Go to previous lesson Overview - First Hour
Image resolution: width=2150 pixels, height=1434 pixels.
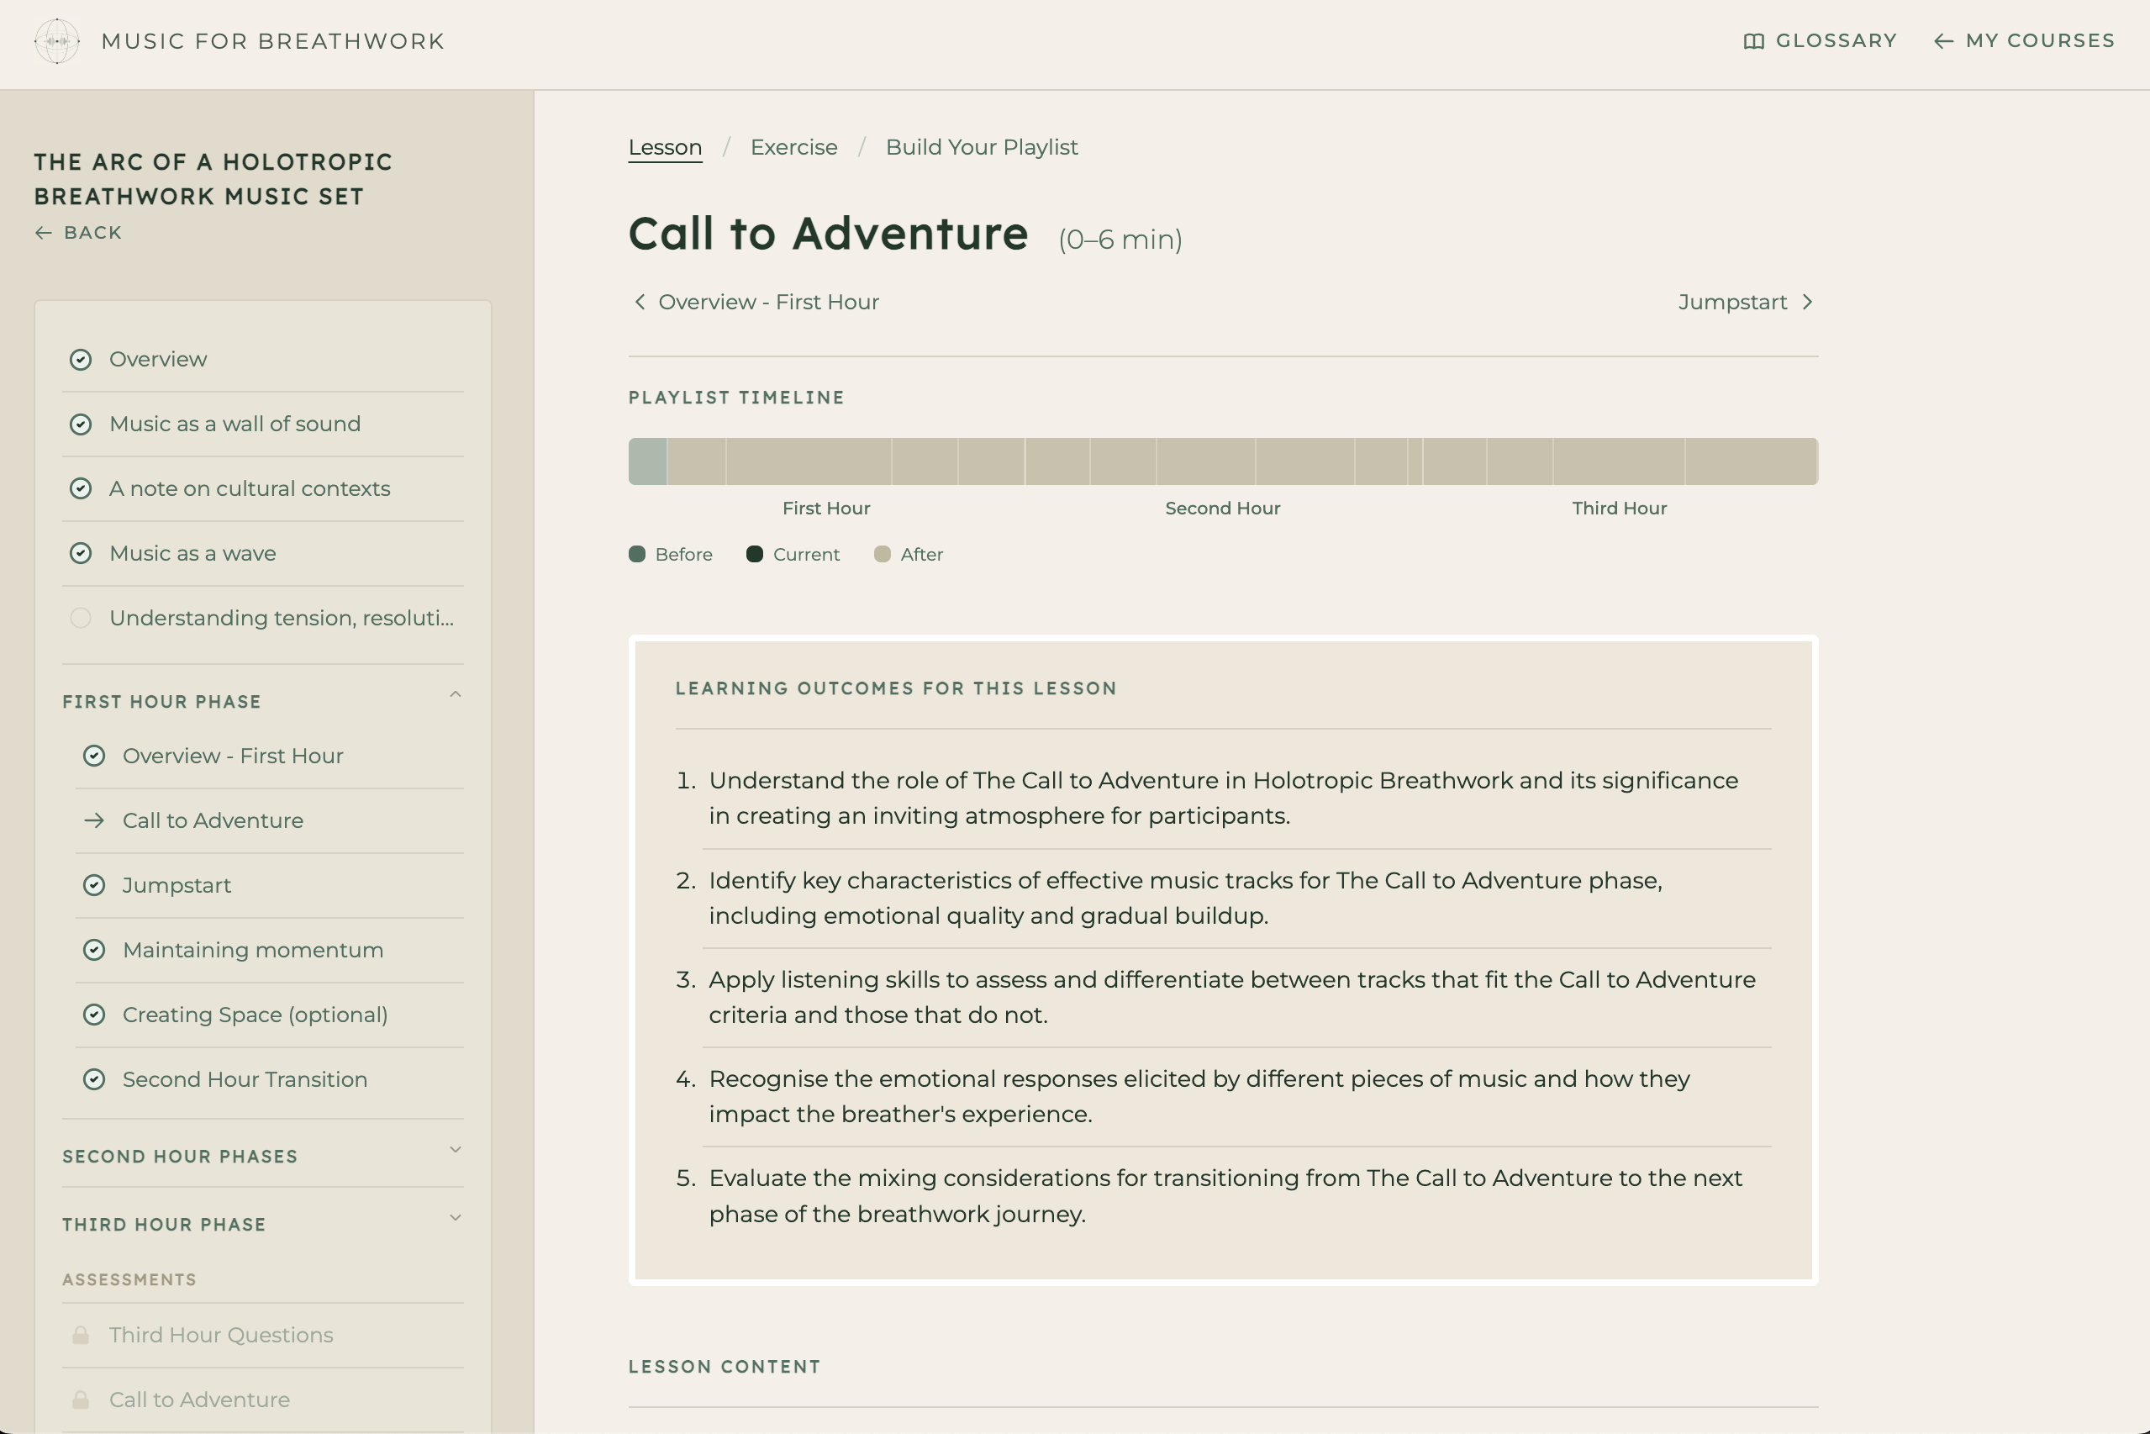click(756, 302)
